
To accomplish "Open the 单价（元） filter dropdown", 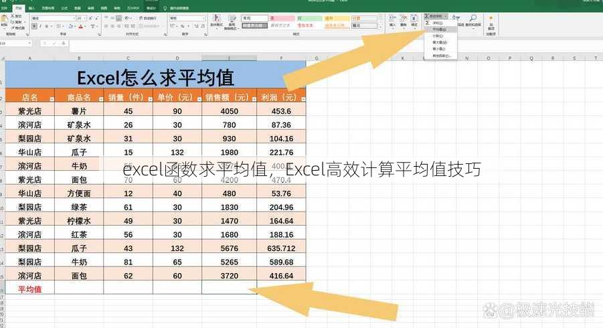I will click(199, 99).
